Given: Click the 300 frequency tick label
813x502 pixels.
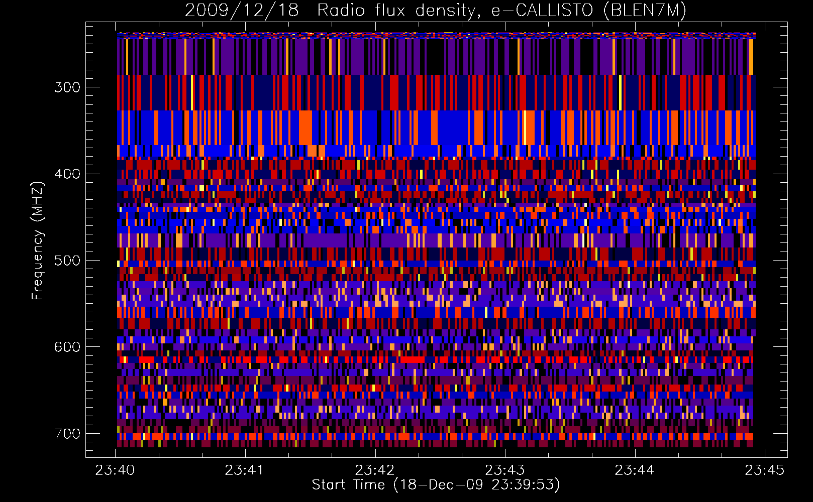Looking at the screenshot, I should [67, 87].
